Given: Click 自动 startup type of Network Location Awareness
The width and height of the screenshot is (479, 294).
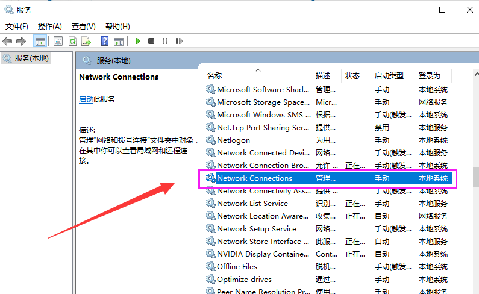Looking at the screenshot, I should point(382,216).
